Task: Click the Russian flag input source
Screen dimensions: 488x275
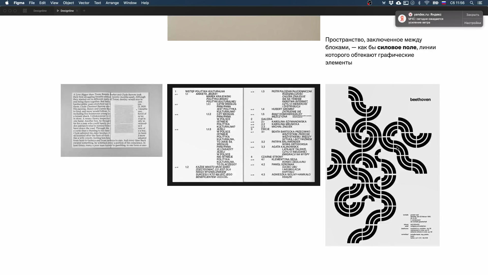Action: [x=444, y=3]
